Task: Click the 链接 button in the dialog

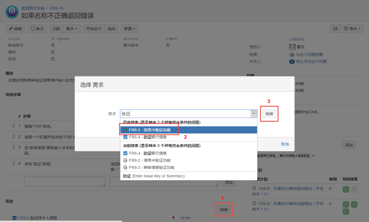Action: pos(269,114)
